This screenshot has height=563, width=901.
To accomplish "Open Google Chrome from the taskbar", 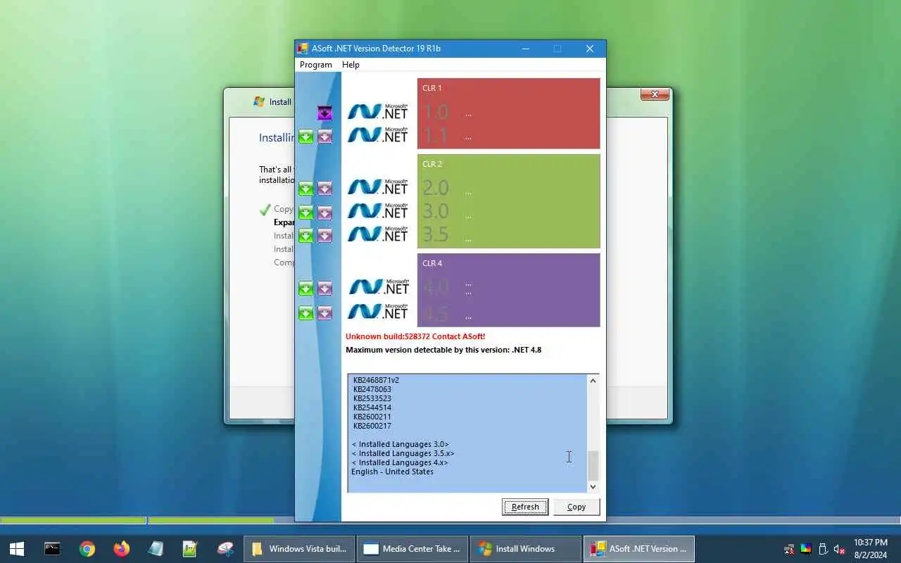I will 87,549.
